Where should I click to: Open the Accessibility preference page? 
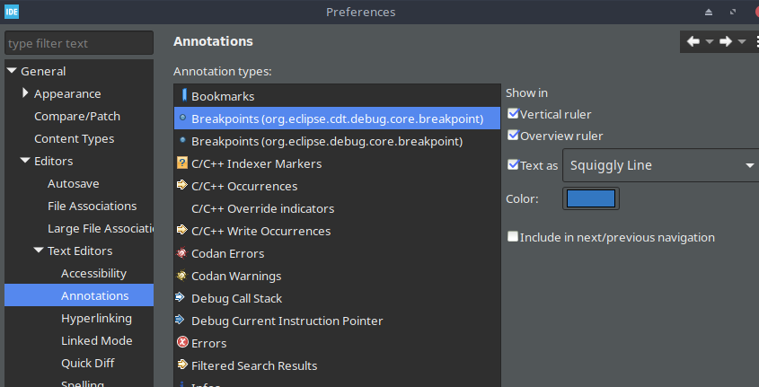coord(93,273)
